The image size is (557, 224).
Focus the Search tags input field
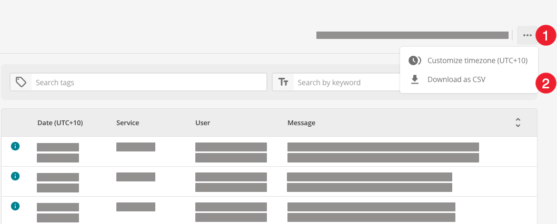(149, 83)
